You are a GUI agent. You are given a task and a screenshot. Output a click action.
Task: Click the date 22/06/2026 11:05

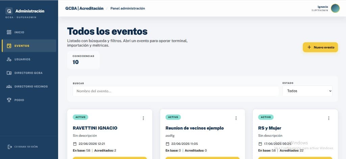click(x=184, y=144)
